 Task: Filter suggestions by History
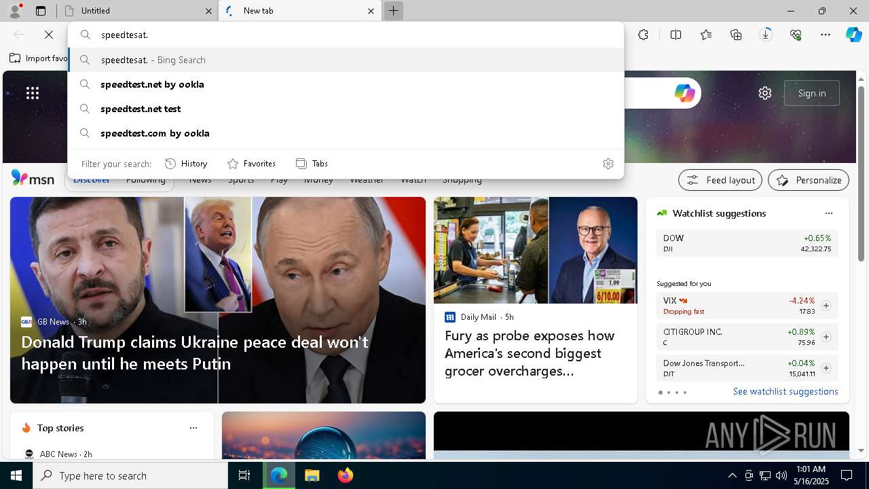[x=186, y=164]
